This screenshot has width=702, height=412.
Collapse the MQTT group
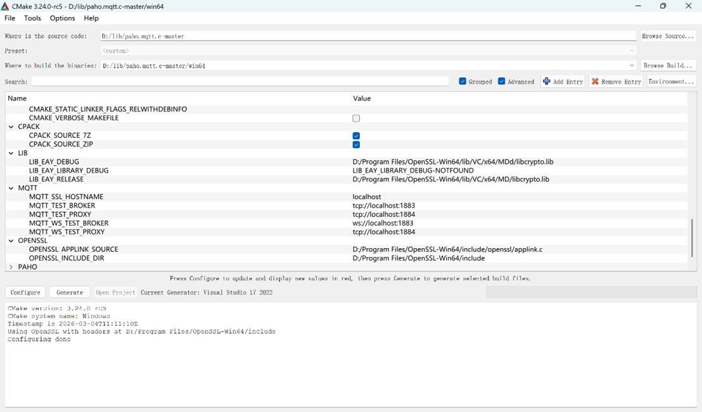tap(11, 188)
